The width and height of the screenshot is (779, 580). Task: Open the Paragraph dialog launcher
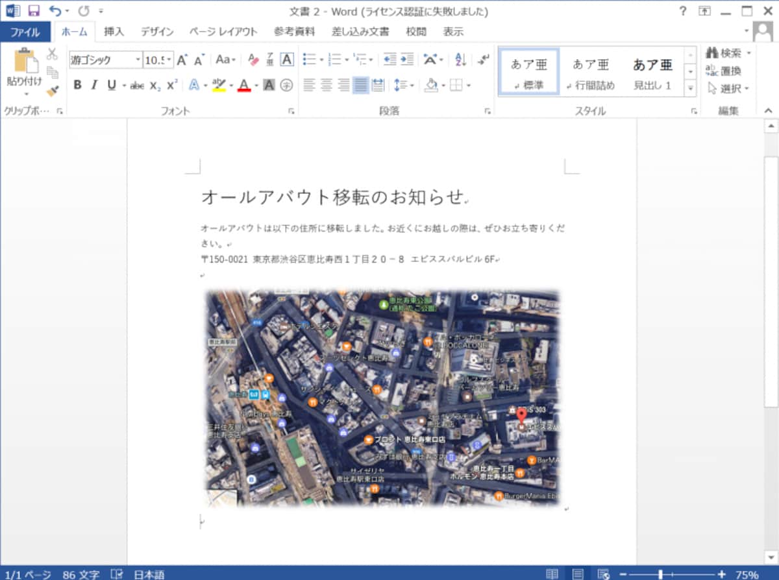488,112
